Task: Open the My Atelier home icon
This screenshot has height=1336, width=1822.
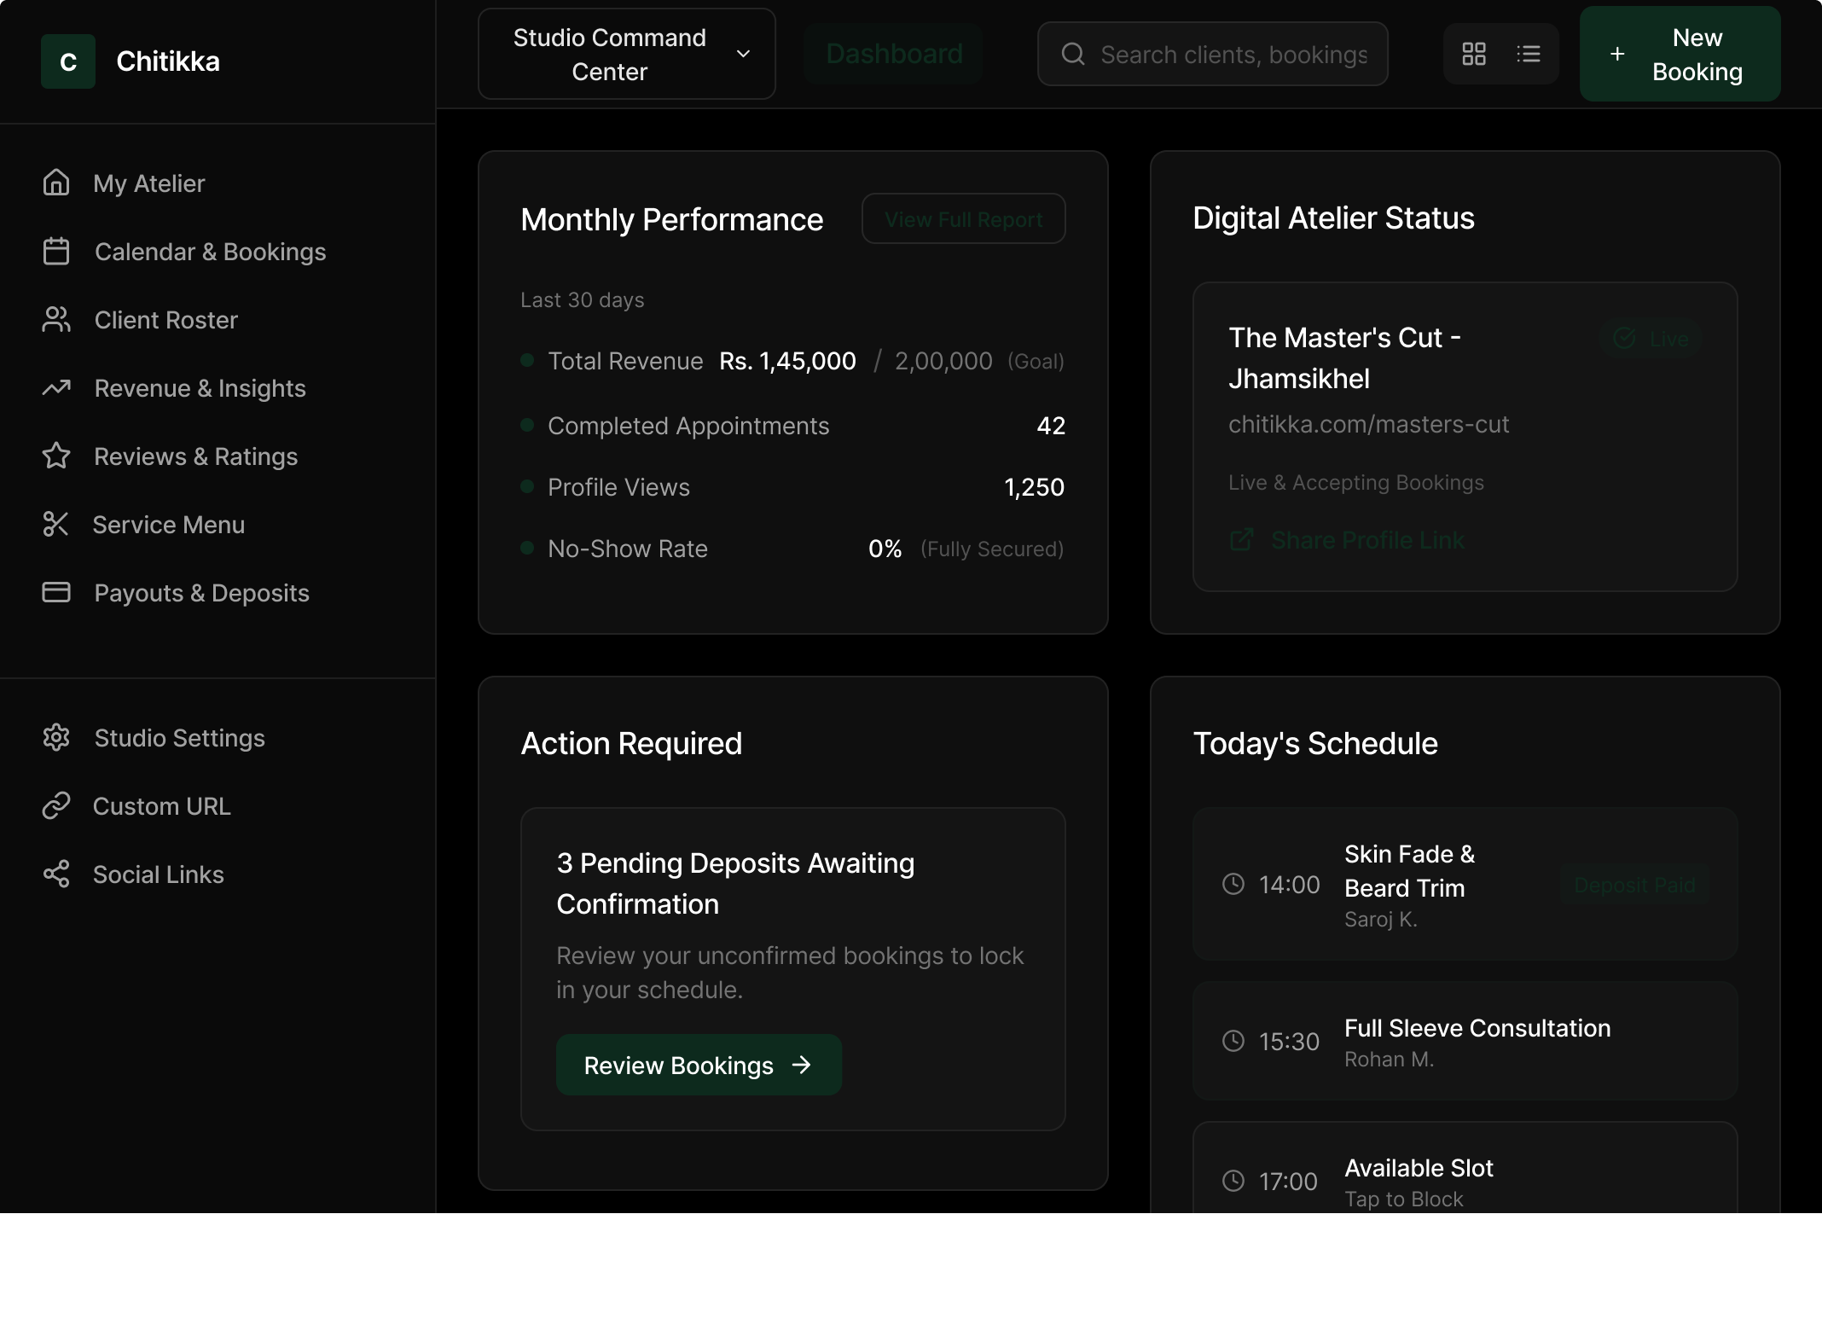Action: point(56,183)
